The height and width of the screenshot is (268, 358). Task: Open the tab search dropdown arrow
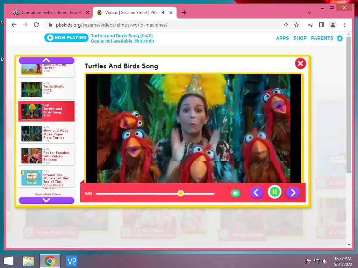pos(309,13)
